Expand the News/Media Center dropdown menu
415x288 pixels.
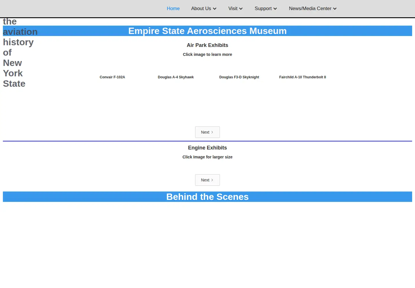click(x=313, y=9)
